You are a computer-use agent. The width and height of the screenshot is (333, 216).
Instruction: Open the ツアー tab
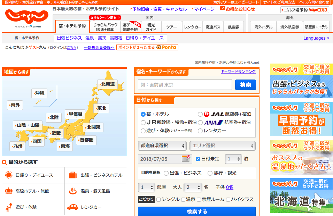172,27
